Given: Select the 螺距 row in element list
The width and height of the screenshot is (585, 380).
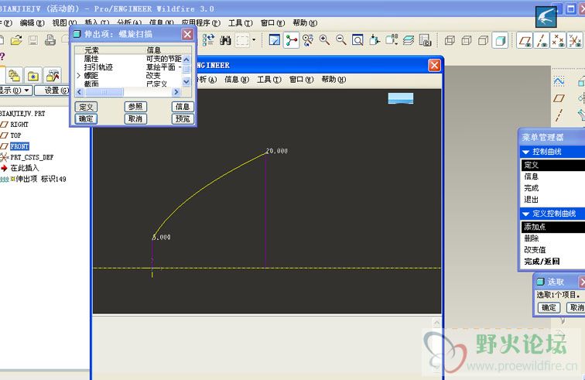Looking at the screenshot, I should [x=128, y=75].
